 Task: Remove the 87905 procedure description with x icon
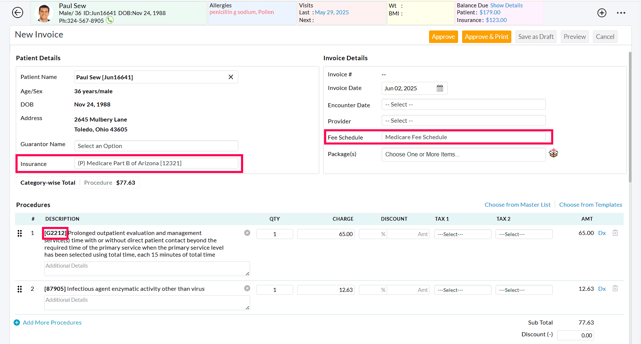point(247,288)
